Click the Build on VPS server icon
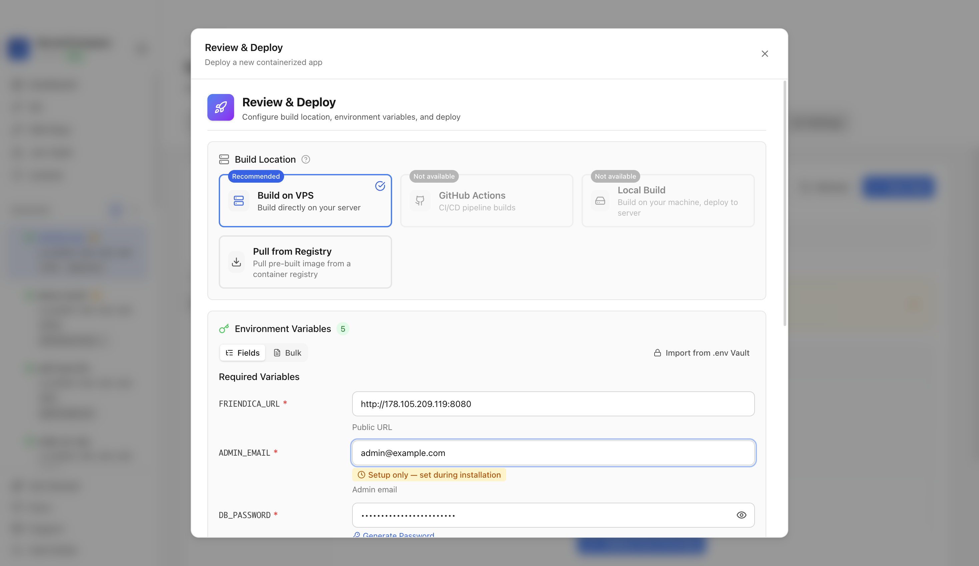This screenshot has height=566, width=979. [x=238, y=201]
